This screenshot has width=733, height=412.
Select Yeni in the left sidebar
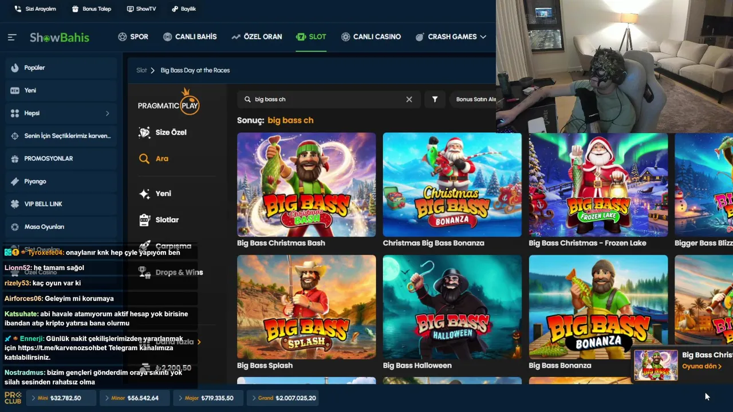pos(61,90)
